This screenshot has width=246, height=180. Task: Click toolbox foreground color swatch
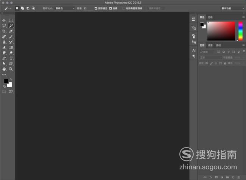[x=6, y=81]
